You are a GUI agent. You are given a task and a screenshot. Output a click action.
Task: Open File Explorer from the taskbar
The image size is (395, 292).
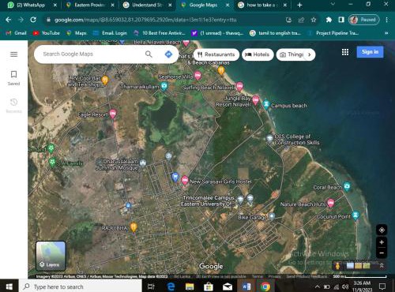coord(190,286)
